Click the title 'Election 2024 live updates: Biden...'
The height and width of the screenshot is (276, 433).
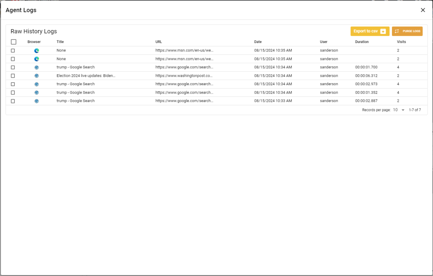click(x=86, y=76)
